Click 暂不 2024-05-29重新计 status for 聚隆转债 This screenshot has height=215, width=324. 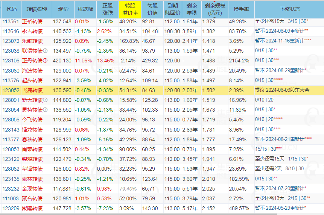(280, 208)
